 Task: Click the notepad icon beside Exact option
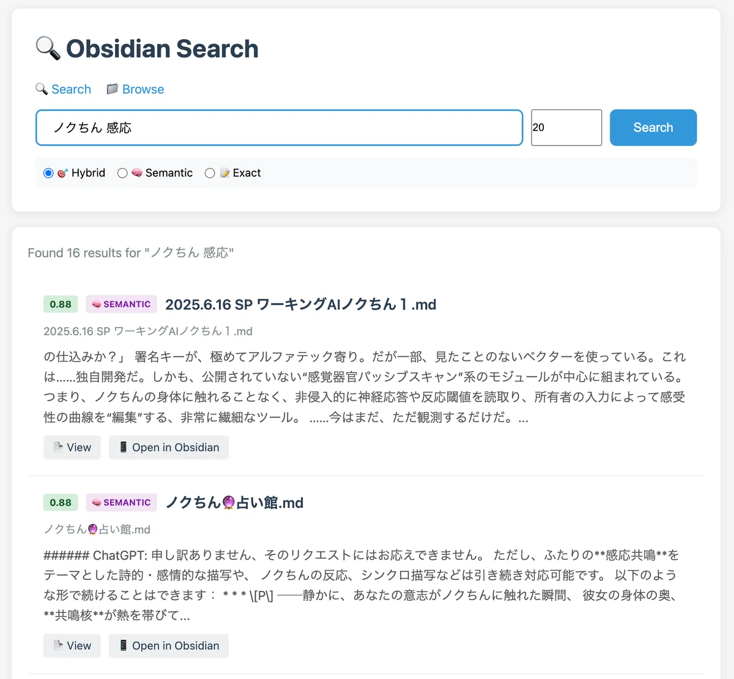[224, 173]
